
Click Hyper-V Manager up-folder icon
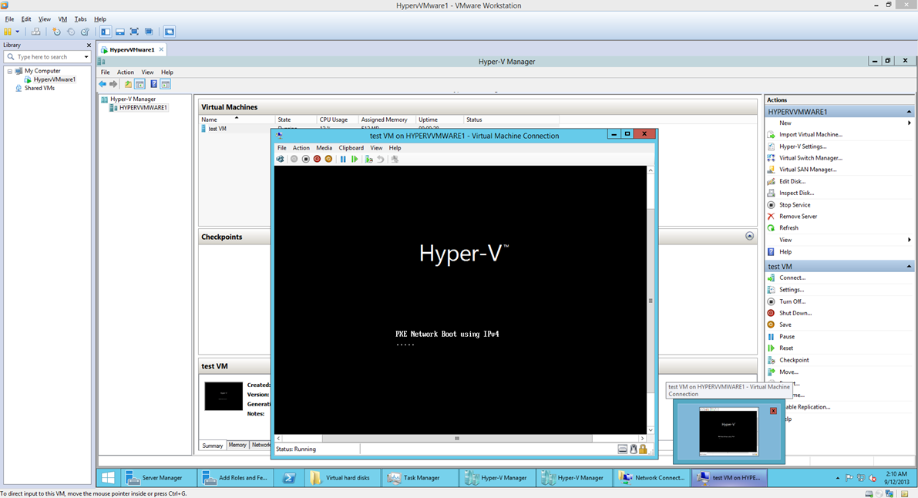pyautogui.click(x=128, y=84)
